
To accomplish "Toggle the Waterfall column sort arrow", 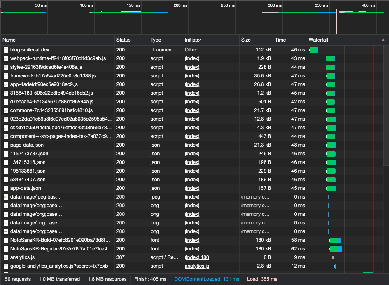I will click(x=383, y=40).
